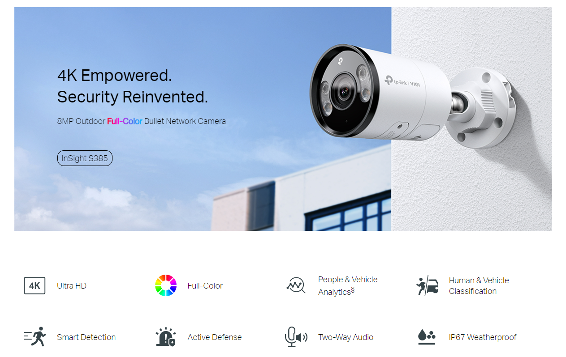Click the Full-Color rainbow wheel icon

(x=166, y=285)
